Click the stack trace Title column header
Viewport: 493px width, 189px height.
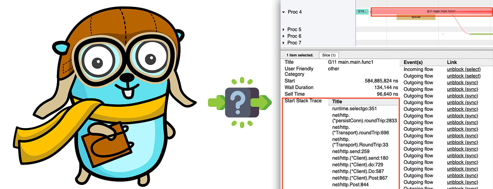click(337, 102)
